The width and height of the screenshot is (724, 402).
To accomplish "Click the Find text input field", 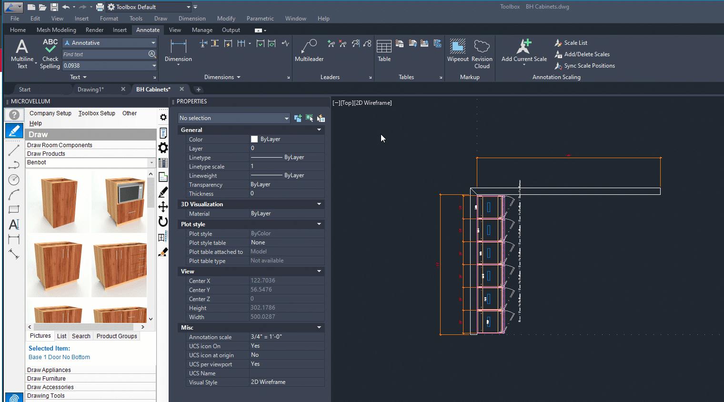I will click(105, 54).
